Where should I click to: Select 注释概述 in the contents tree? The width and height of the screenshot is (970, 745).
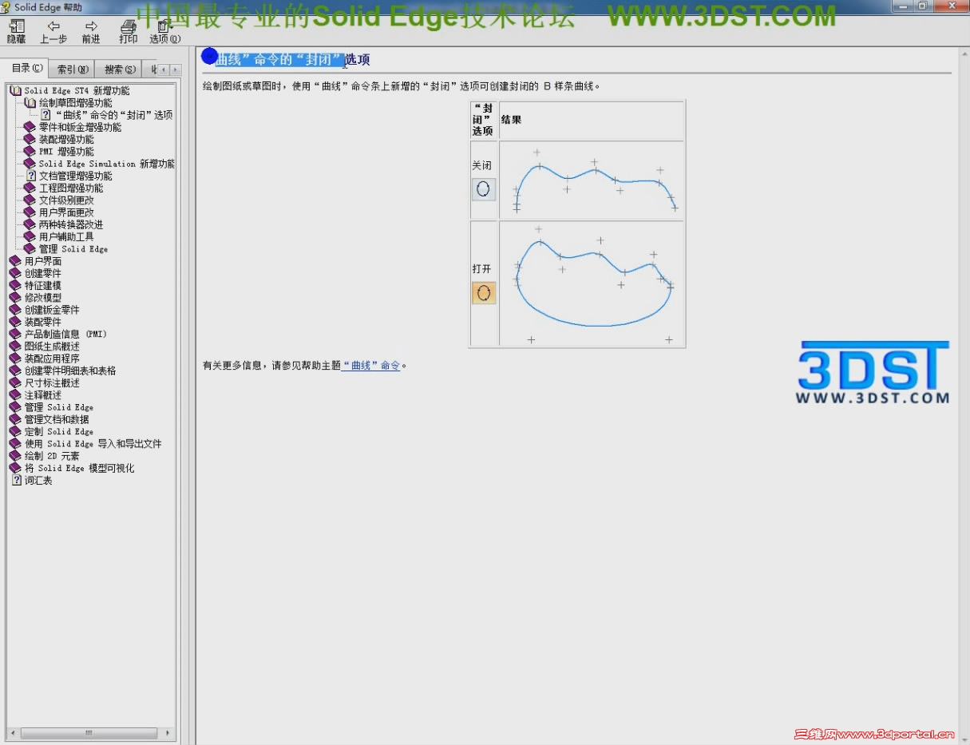tap(43, 395)
